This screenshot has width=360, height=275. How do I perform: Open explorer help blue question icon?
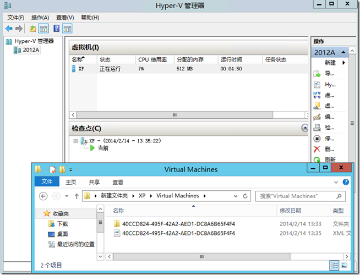[346, 182]
